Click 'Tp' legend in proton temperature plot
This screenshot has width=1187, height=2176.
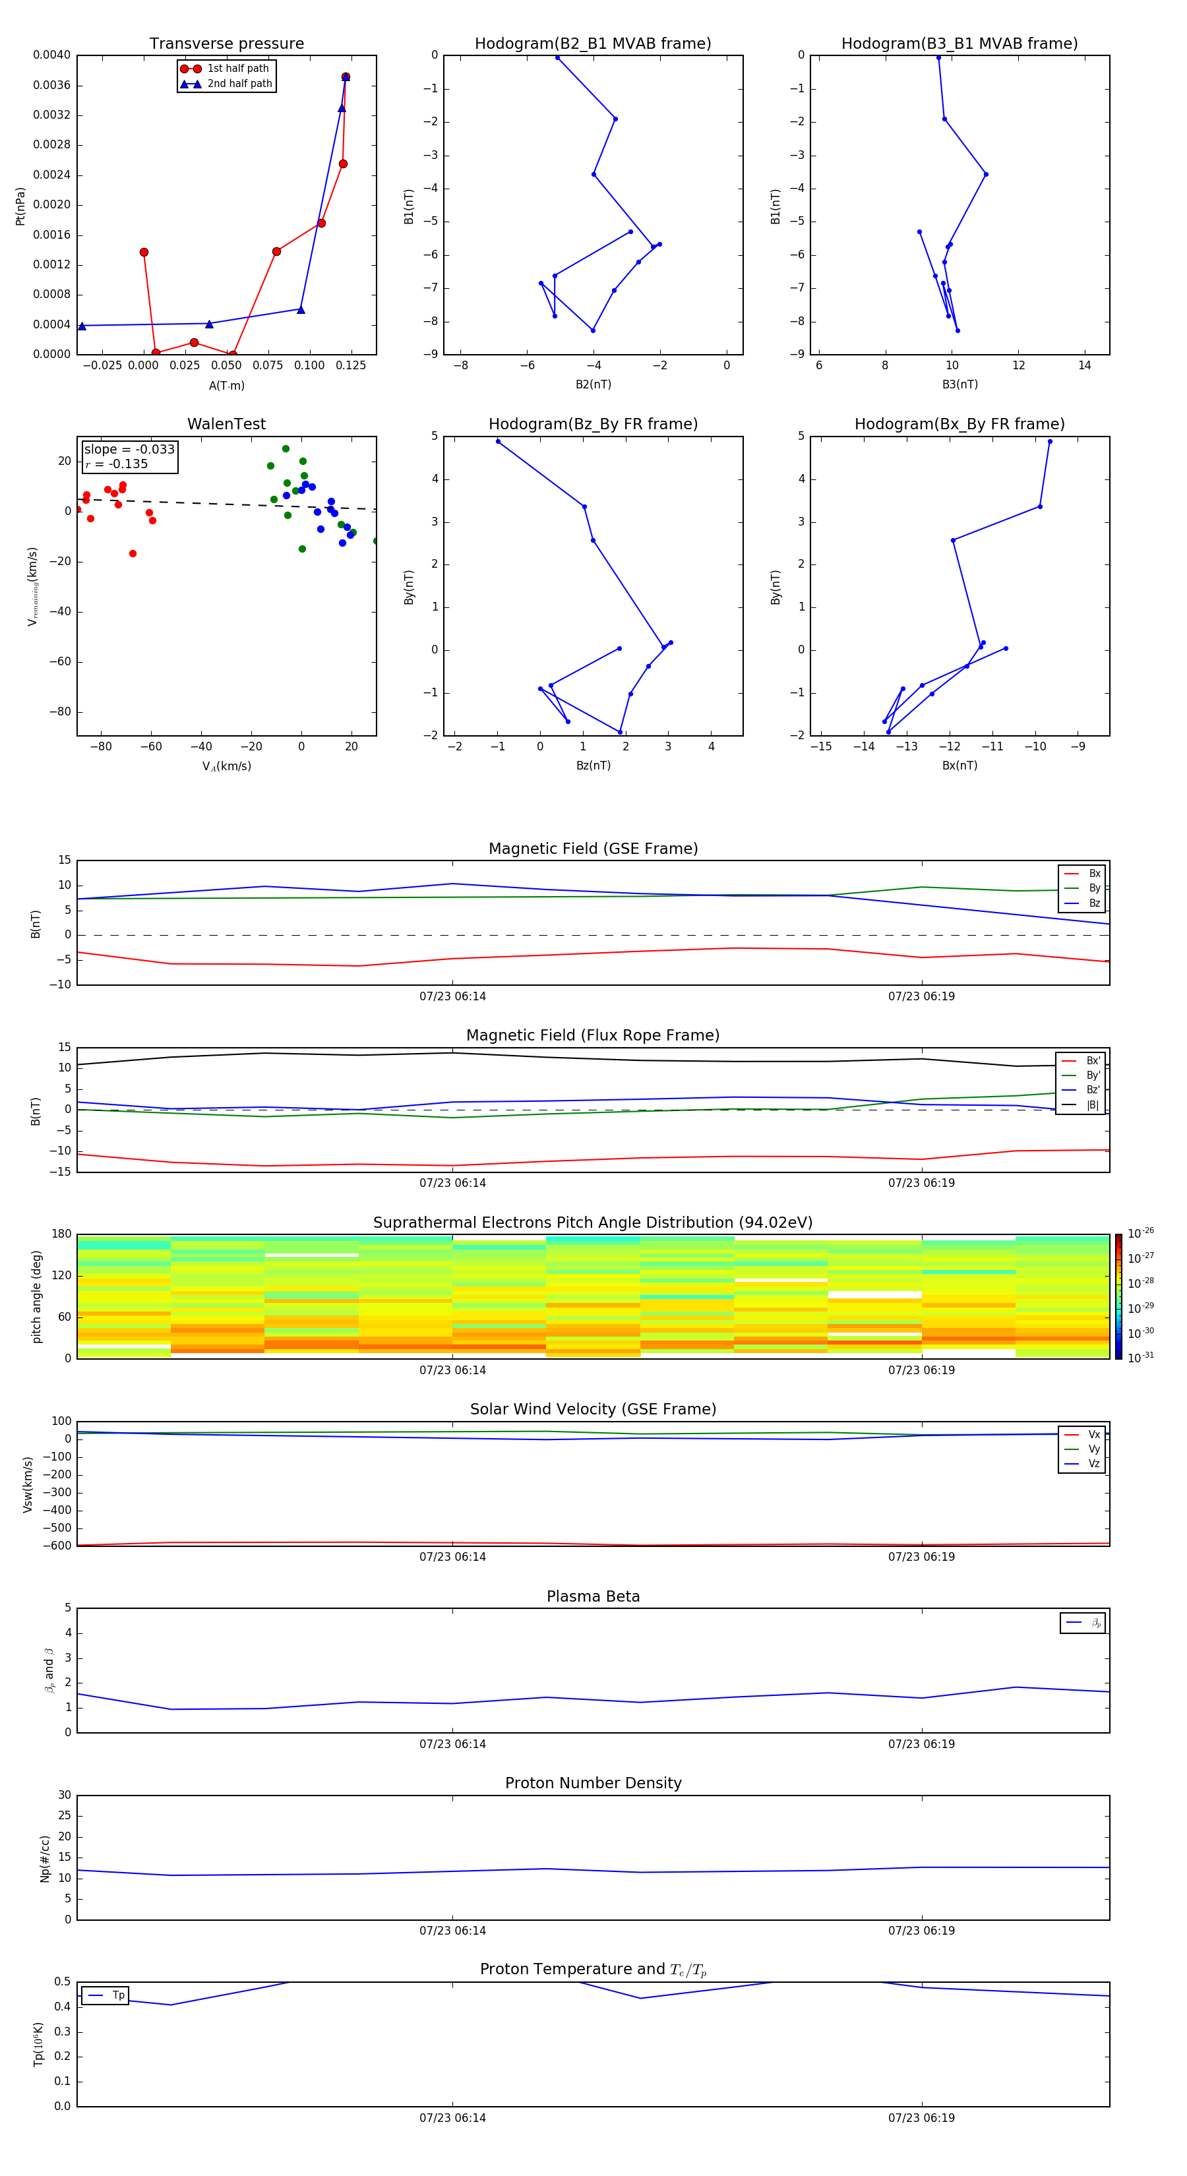[105, 1995]
